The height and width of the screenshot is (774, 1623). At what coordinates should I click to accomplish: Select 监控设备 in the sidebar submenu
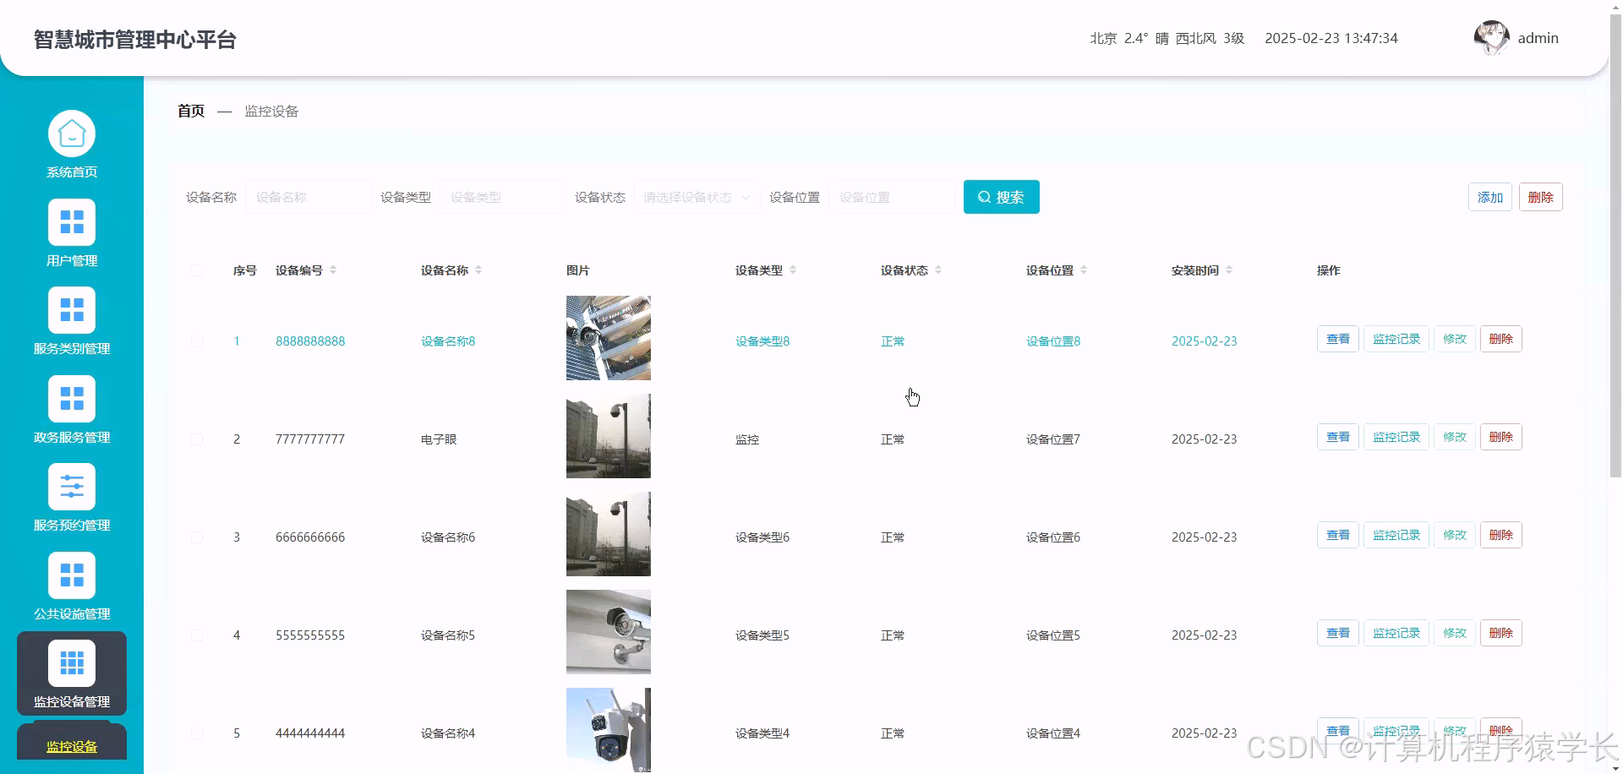tap(70, 746)
